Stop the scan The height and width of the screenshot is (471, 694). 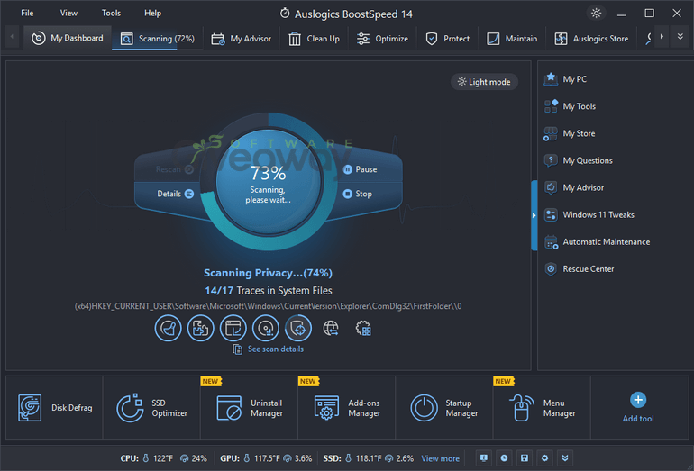tap(358, 194)
